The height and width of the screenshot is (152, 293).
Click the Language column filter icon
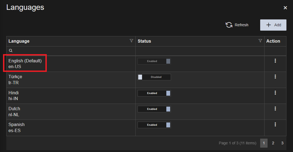point(131,41)
